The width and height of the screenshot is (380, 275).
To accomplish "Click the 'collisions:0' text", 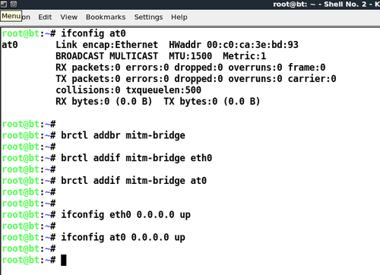I will pyautogui.click(x=88, y=90).
